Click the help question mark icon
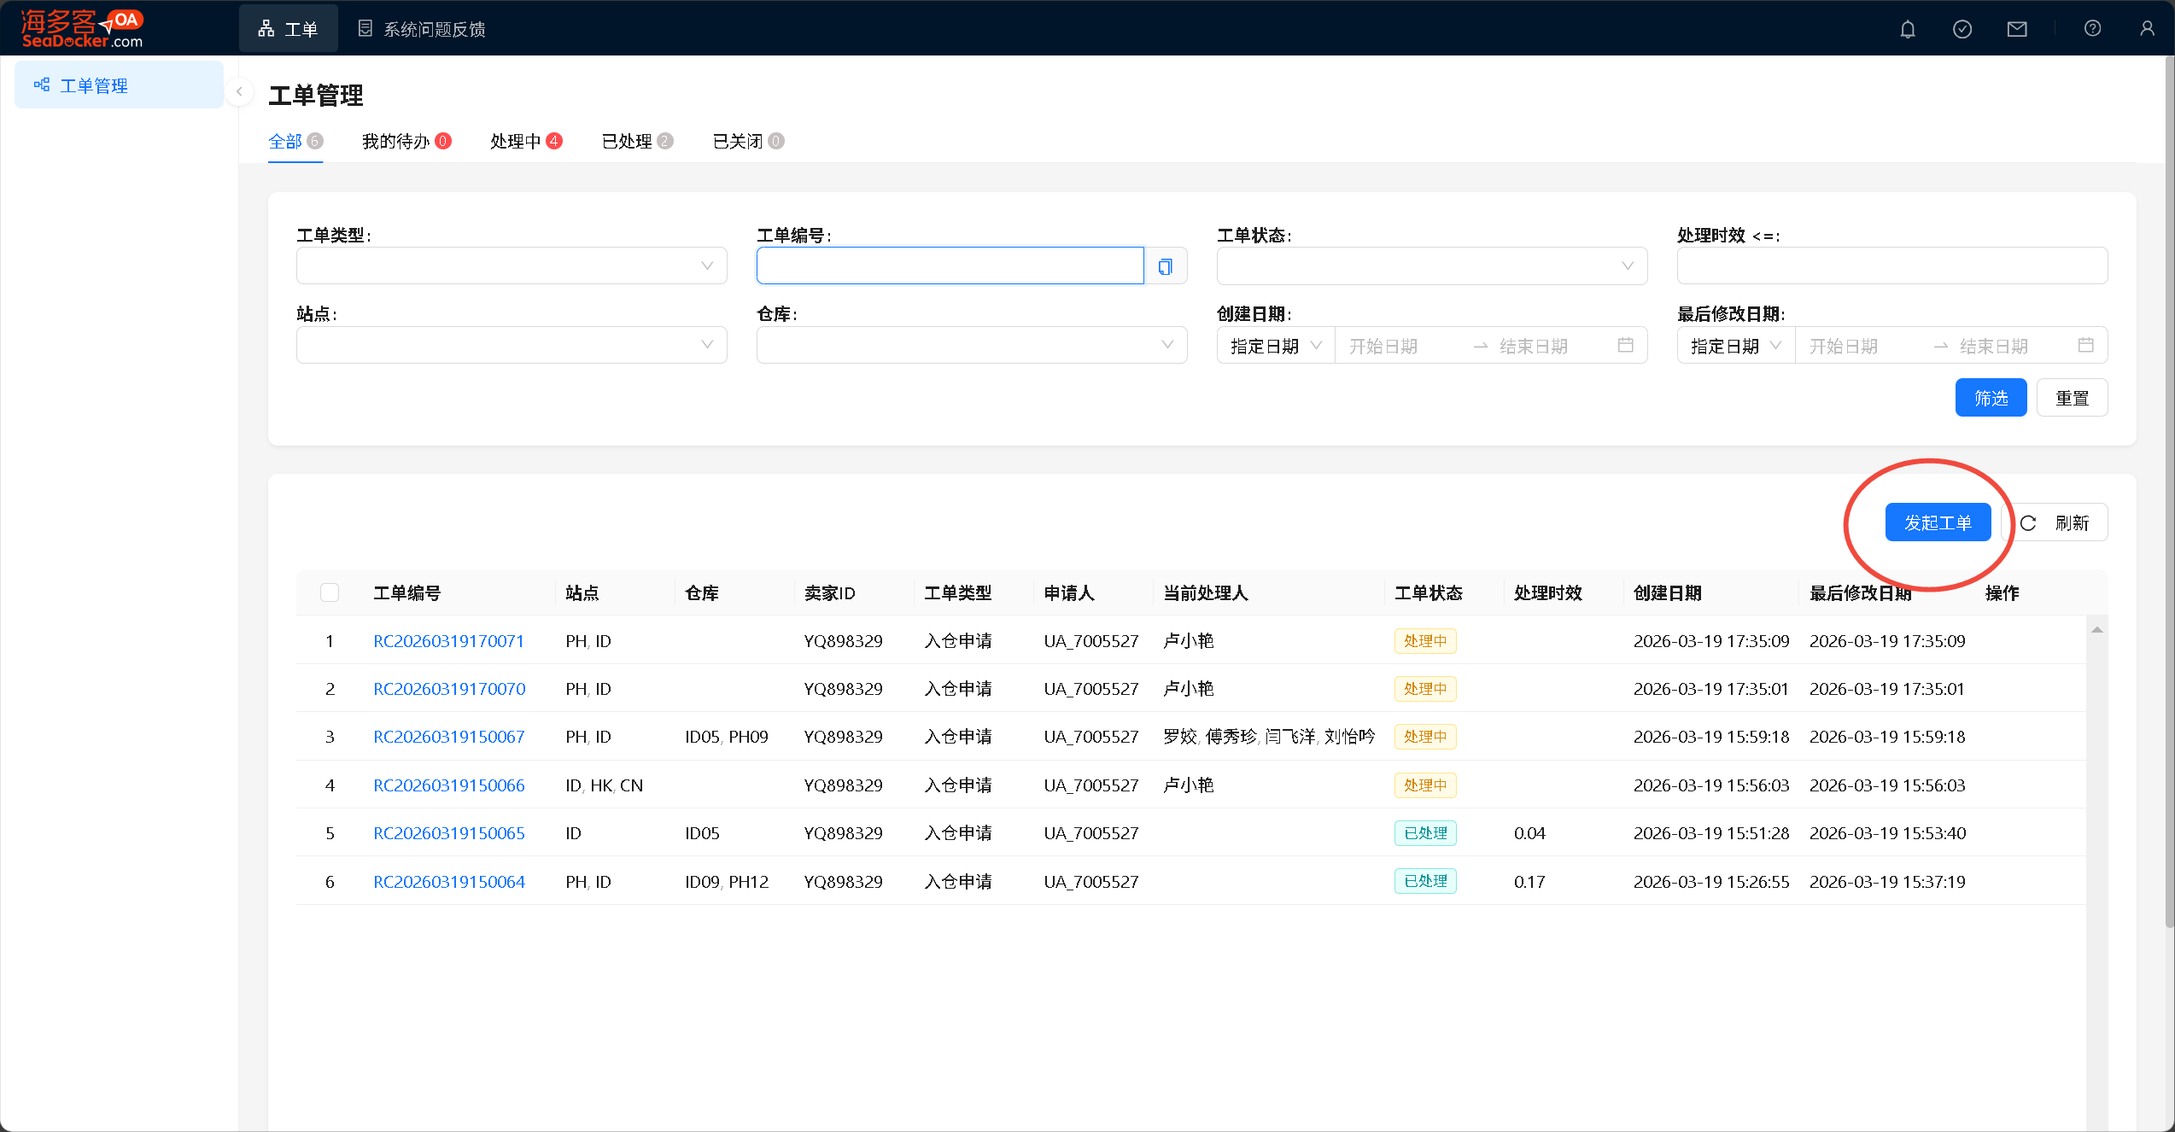This screenshot has width=2175, height=1132. (x=2091, y=29)
